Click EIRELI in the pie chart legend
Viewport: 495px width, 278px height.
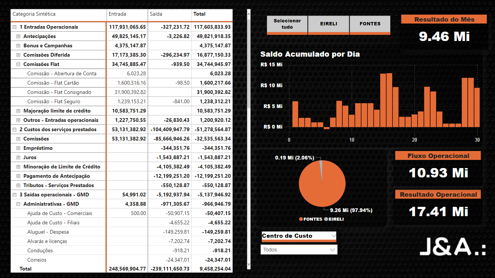[x=334, y=219]
